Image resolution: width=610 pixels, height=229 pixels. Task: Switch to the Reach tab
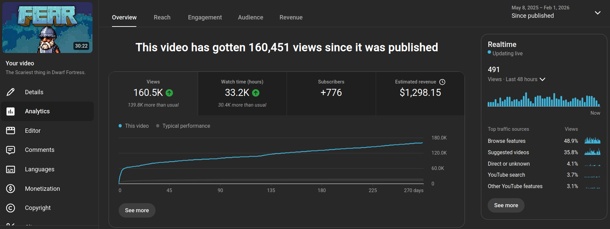click(x=162, y=17)
